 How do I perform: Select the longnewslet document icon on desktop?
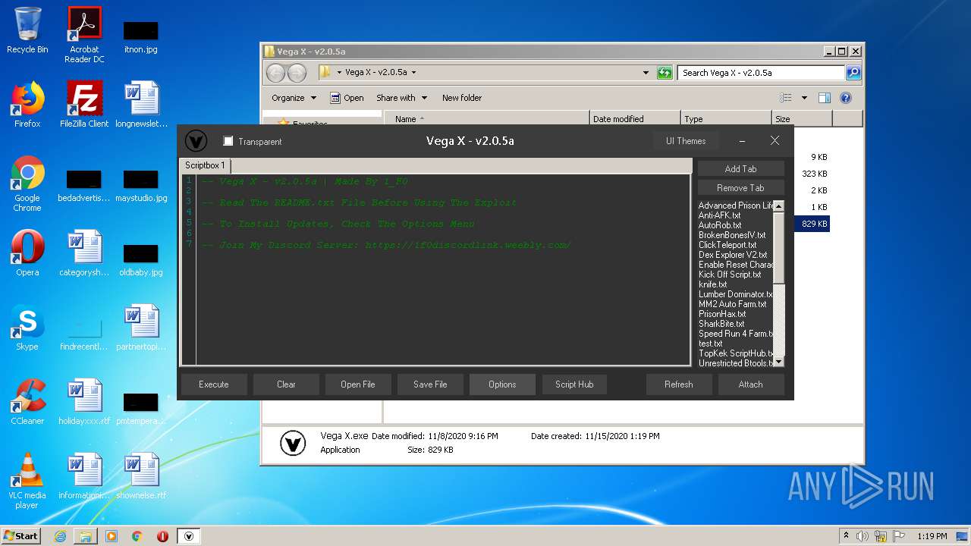[141, 105]
